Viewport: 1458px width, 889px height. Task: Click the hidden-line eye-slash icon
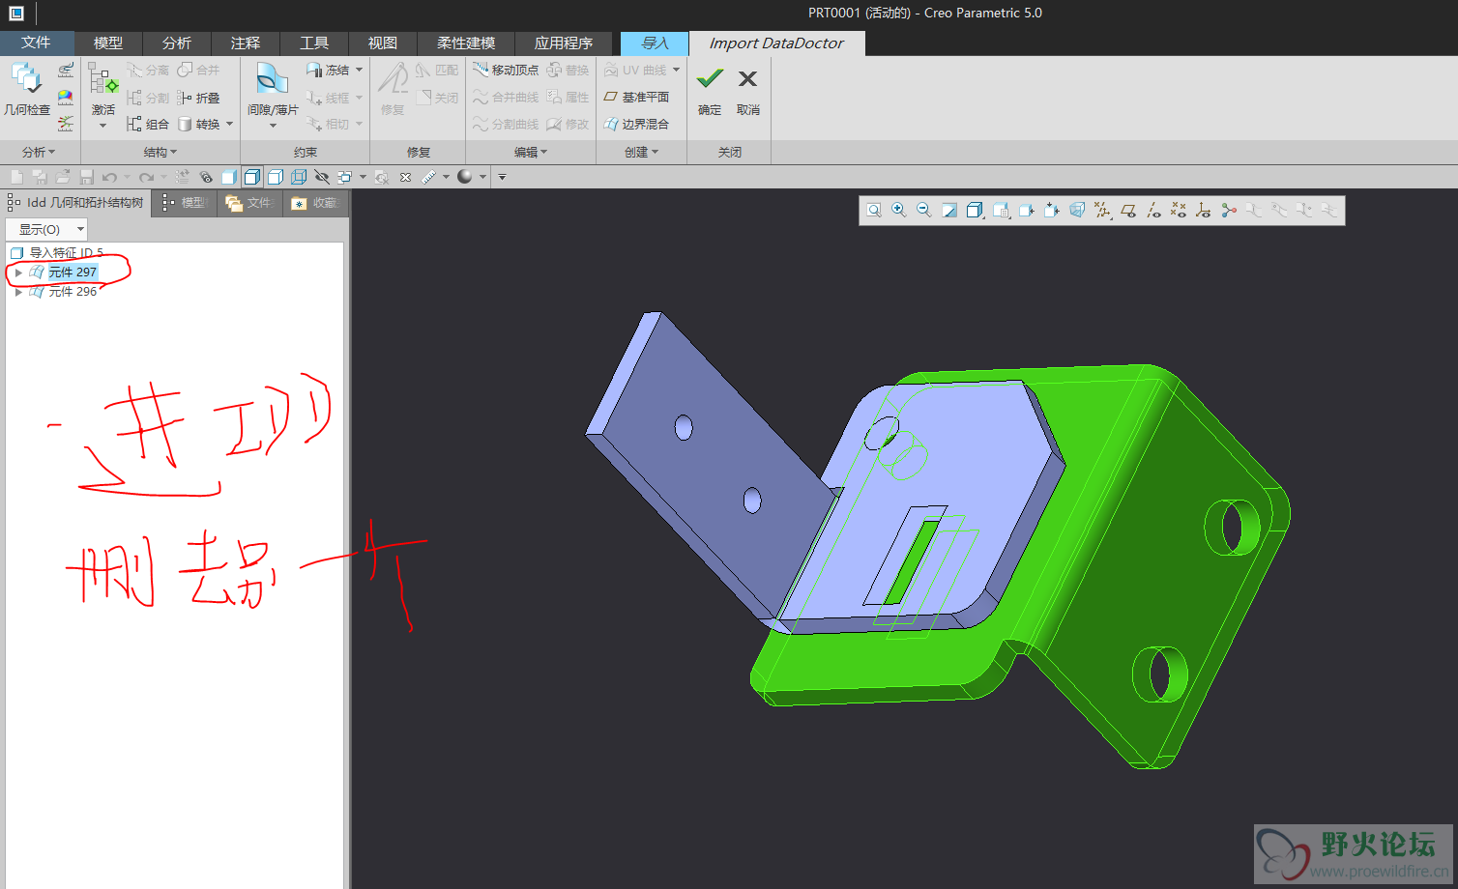tap(322, 177)
